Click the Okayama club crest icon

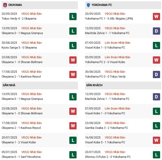5,5
